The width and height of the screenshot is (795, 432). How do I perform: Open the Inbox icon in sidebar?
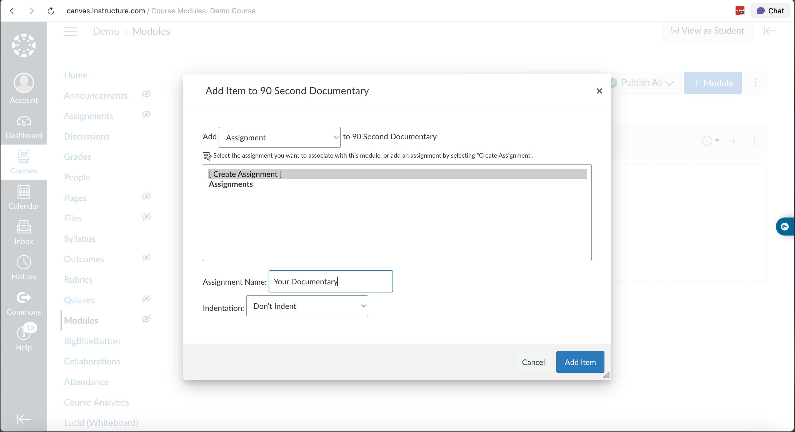coord(24,232)
